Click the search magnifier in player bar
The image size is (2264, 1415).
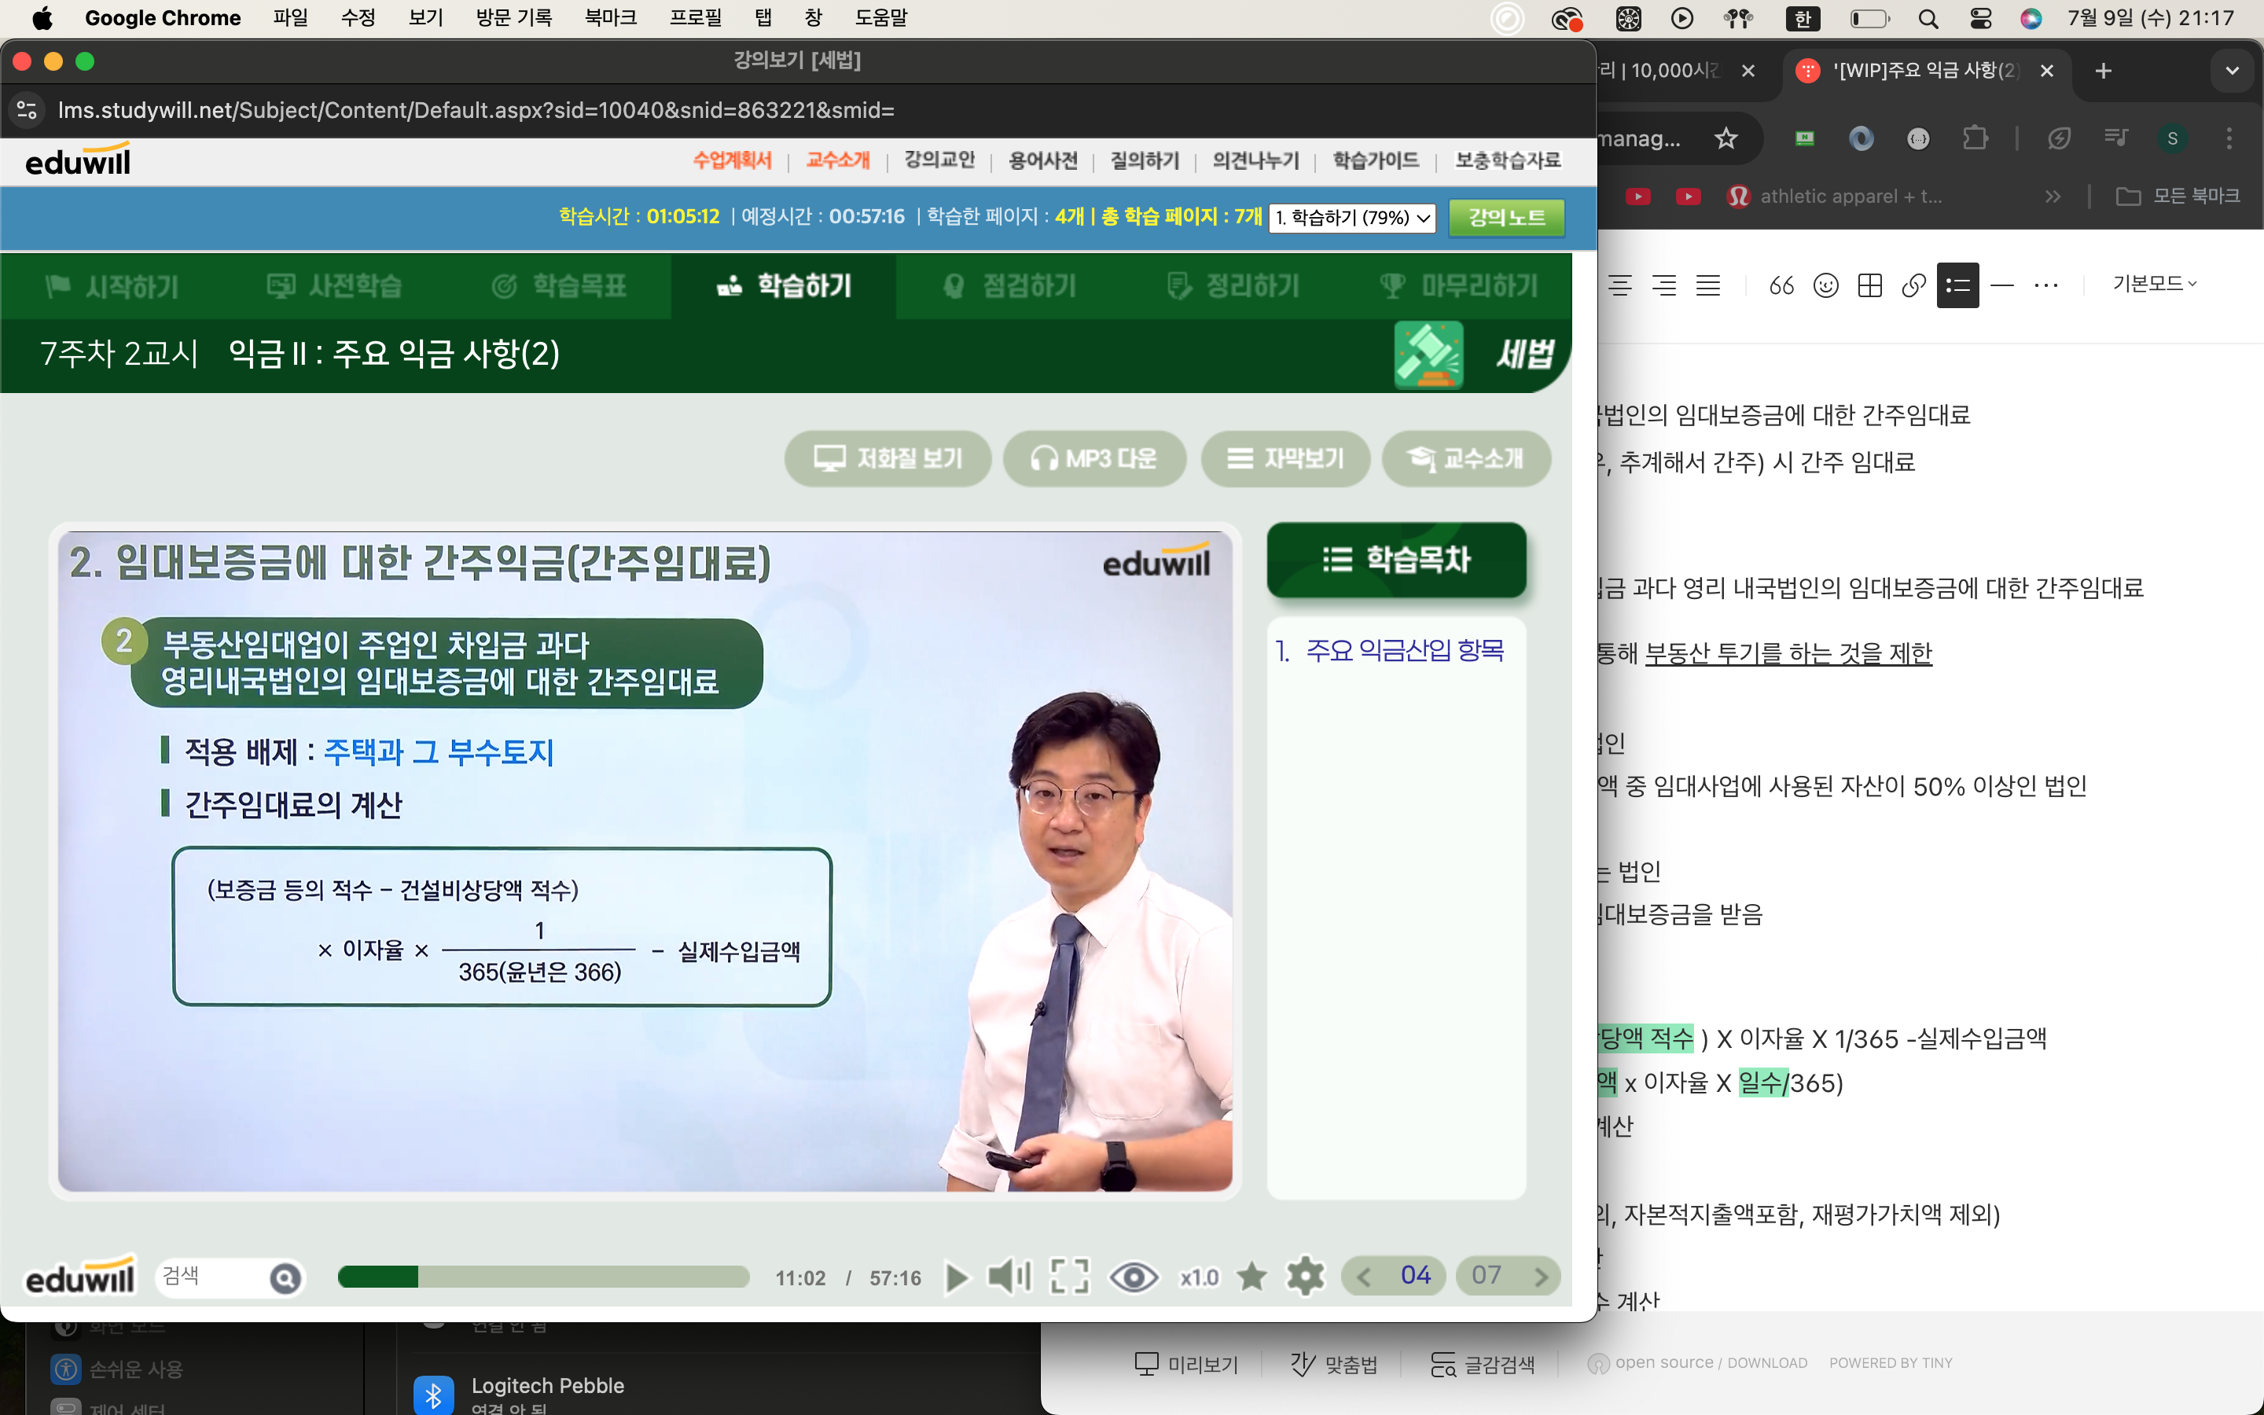[x=285, y=1278]
